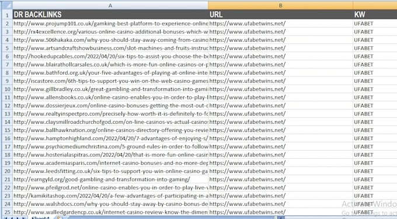This screenshot has height=219, width=397.
Task: Select column B header
Action: [x=281, y=5]
